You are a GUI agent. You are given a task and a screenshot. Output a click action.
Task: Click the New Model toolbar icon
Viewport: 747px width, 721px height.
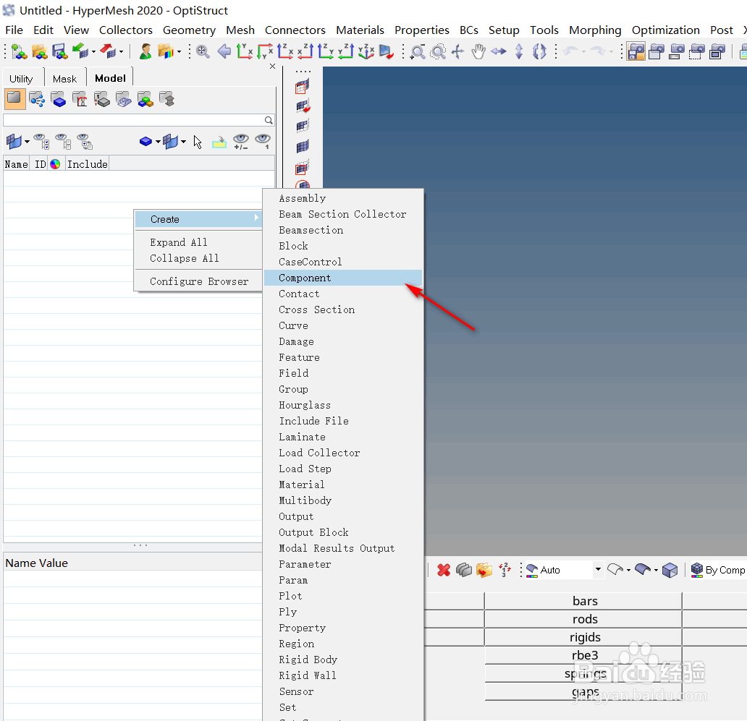pyautogui.click(x=19, y=51)
